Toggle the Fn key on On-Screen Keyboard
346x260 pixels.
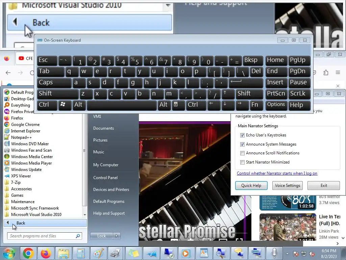point(256,105)
